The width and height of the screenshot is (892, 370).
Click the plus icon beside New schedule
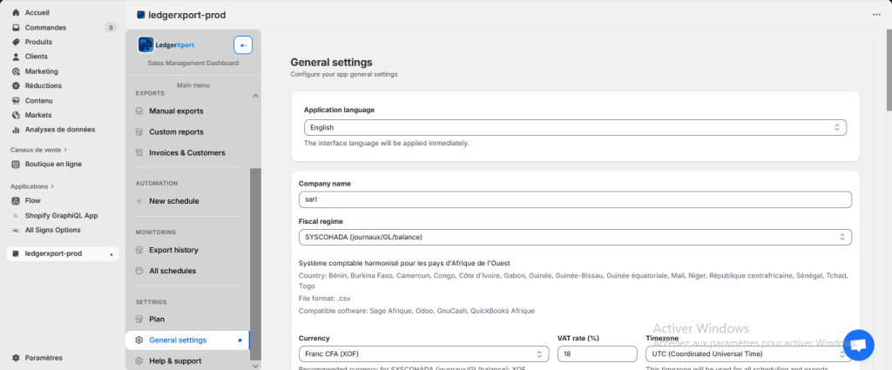140,201
